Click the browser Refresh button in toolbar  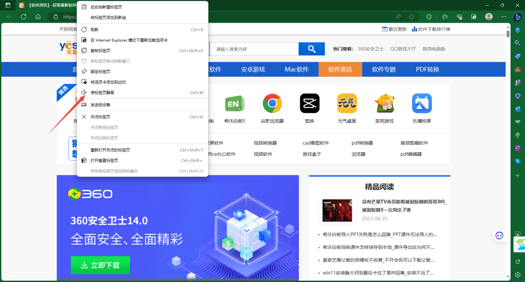click(24, 17)
